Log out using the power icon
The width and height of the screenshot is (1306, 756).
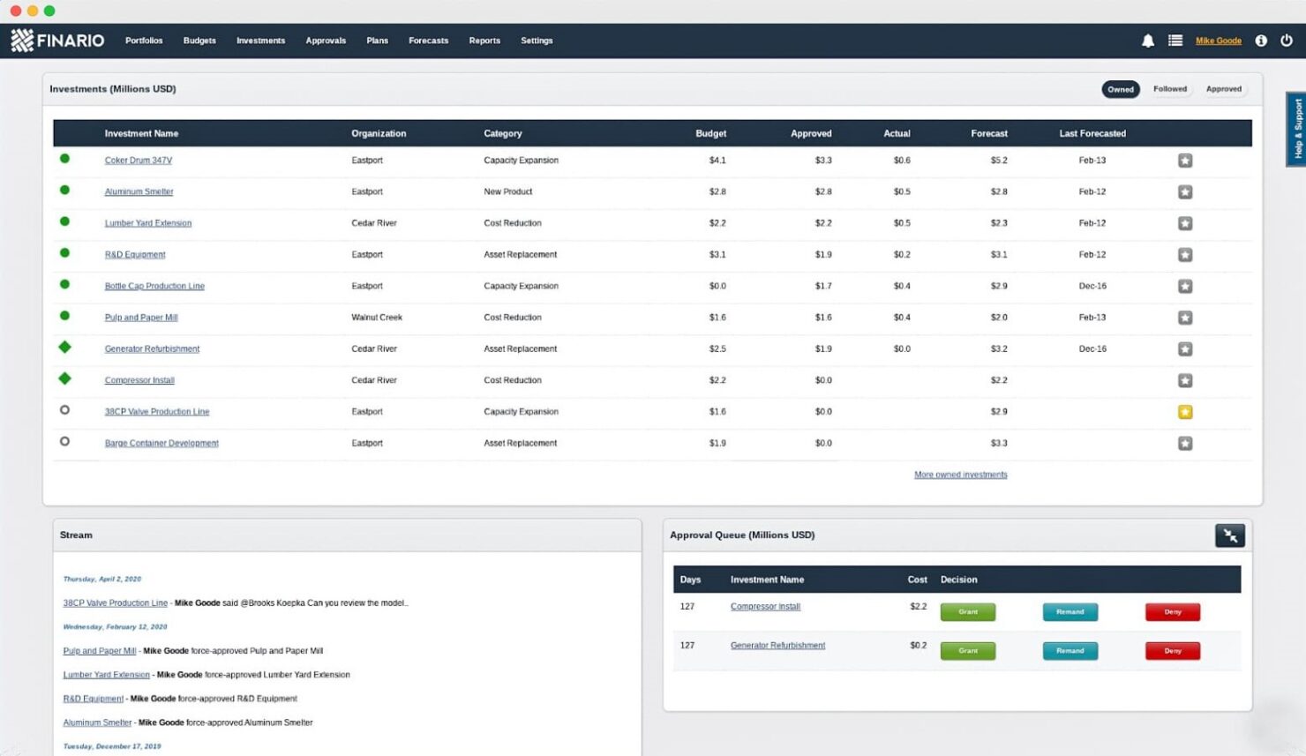(x=1287, y=40)
